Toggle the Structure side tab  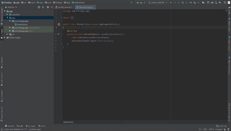point(2,96)
